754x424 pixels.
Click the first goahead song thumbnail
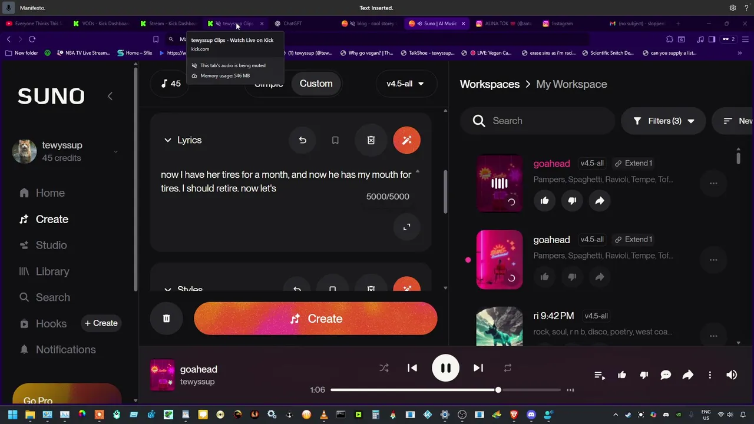tap(500, 183)
